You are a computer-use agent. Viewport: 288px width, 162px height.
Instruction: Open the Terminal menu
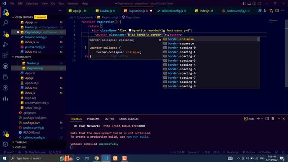pos(72,4)
